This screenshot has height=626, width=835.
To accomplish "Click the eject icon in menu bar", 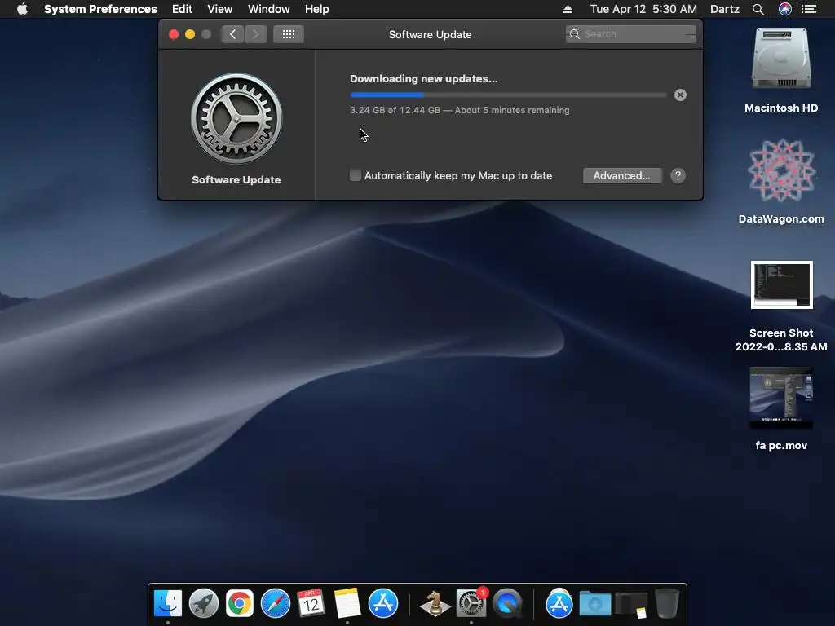I will point(568,9).
